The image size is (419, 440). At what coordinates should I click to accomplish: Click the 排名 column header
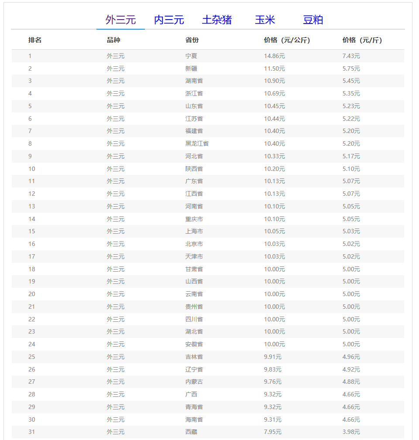(x=35, y=40)
